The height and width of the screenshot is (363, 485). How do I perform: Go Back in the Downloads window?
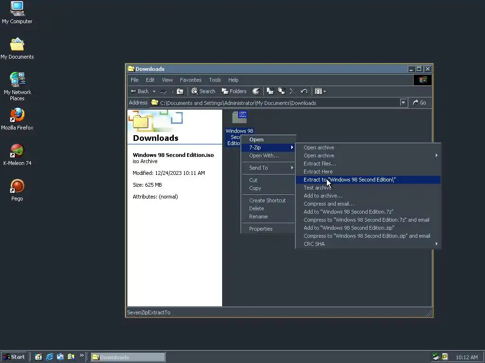coord(140,91)
